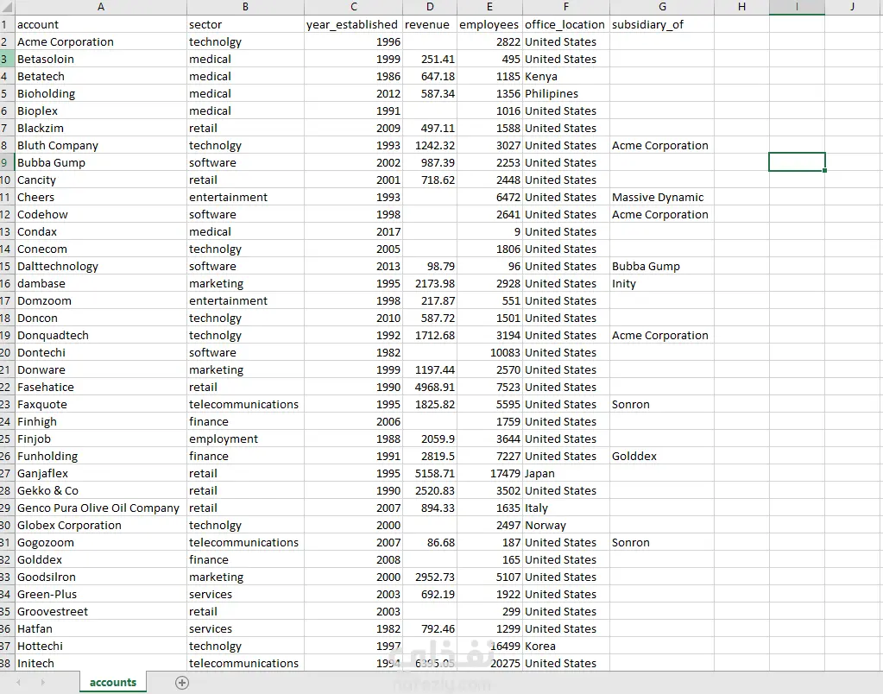
Task: Select the Green-Plus account cell
Action: point(101,594)
